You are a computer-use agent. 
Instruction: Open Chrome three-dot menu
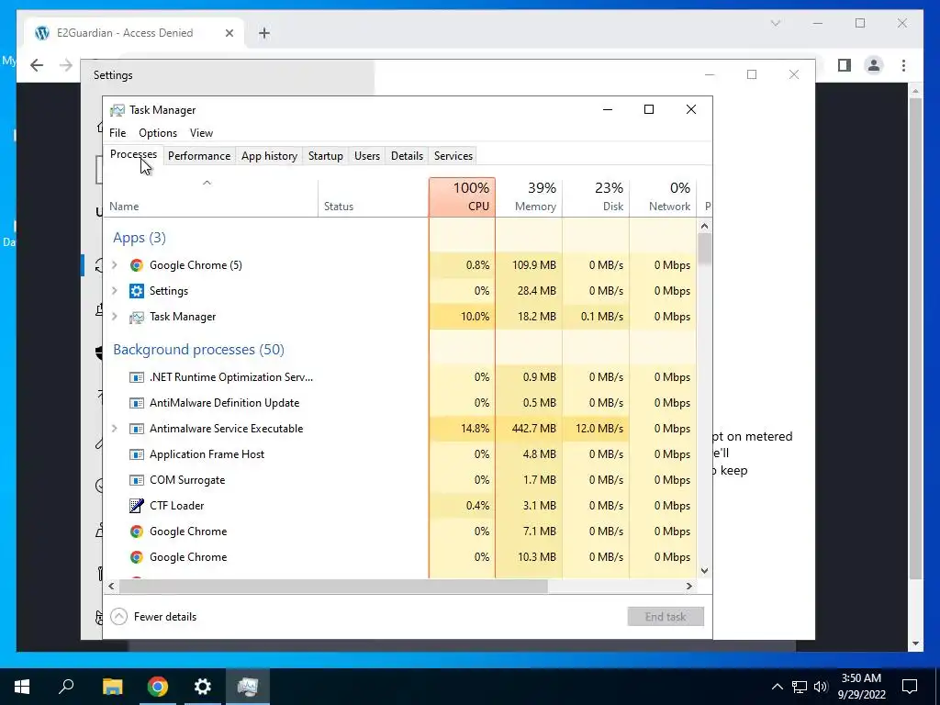903,65
